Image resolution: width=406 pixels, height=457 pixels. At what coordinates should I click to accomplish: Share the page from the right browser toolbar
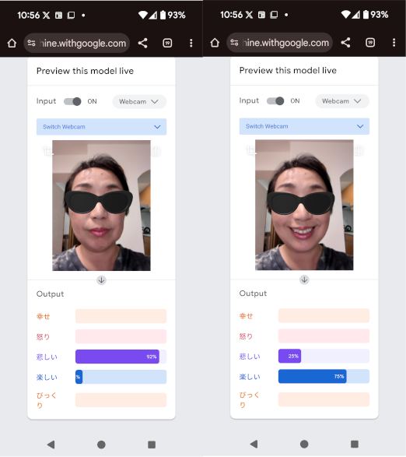click(345, 43)
